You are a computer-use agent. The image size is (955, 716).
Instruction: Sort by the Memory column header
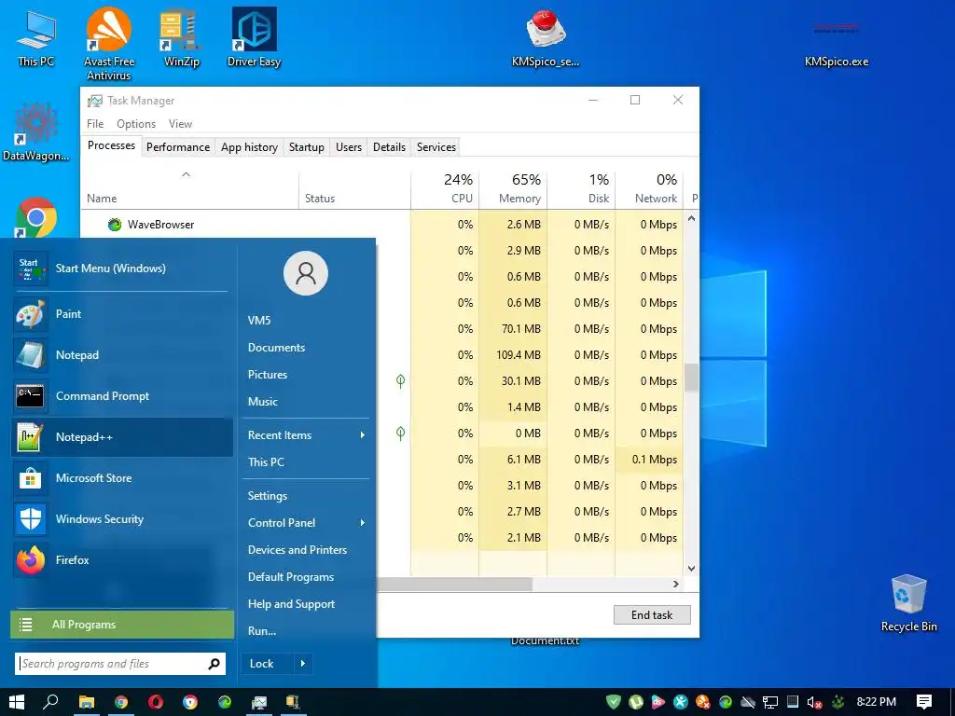(x=514, y=189)
